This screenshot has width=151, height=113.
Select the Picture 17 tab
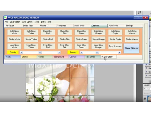click(x=47, y=26)
